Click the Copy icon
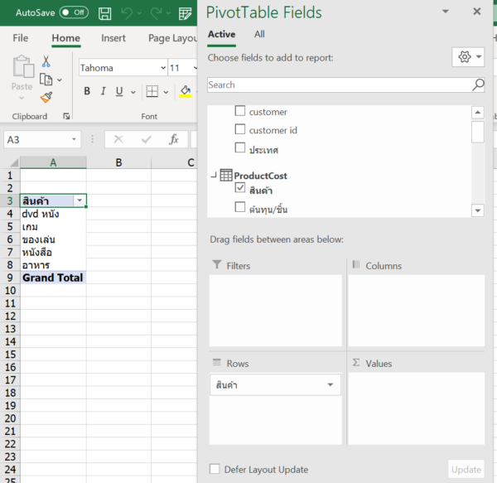The image size is (497, 483). point(46,80)
